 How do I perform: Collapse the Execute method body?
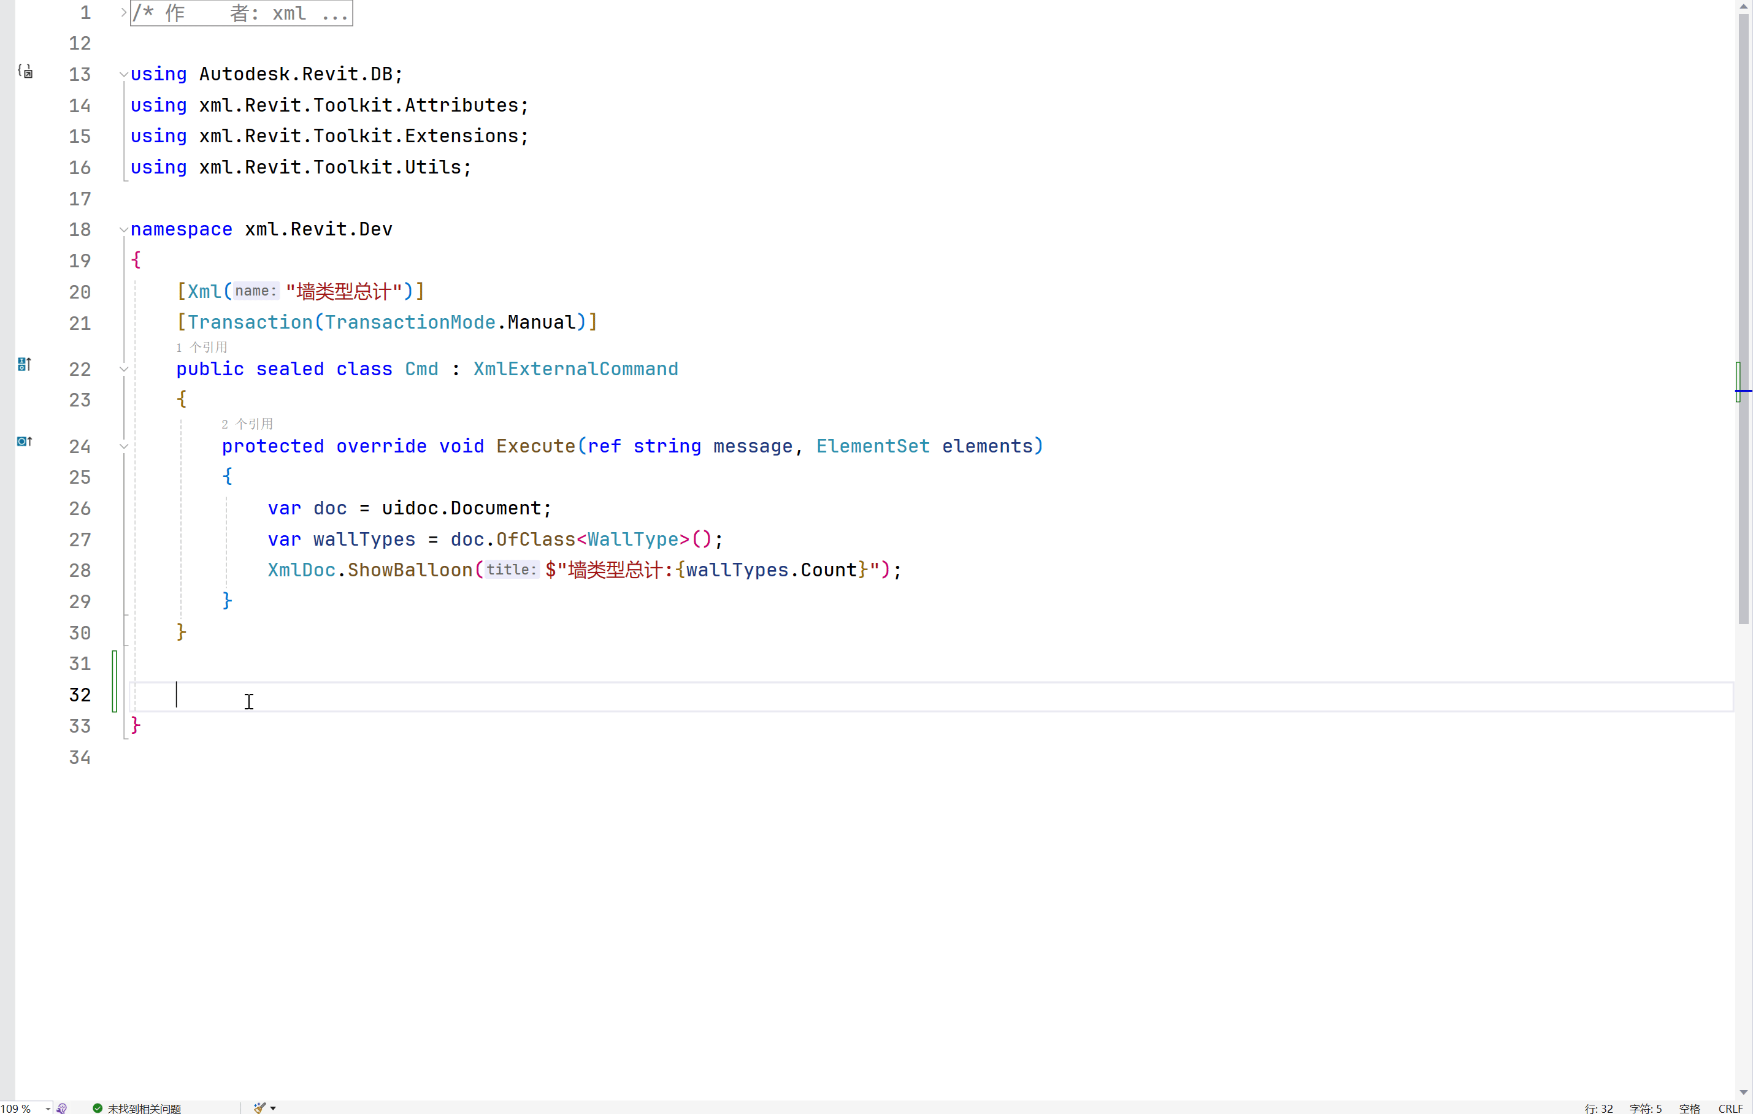click(x=124, y=447)
